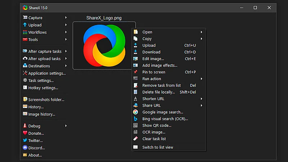Click the Bing visual search icon
The height and width of the screenshot is (162, 288).
(135, 119)
